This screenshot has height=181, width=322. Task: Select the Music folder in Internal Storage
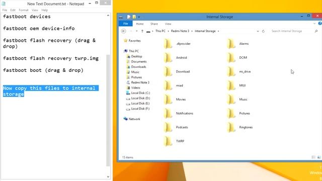pos(237,100)
